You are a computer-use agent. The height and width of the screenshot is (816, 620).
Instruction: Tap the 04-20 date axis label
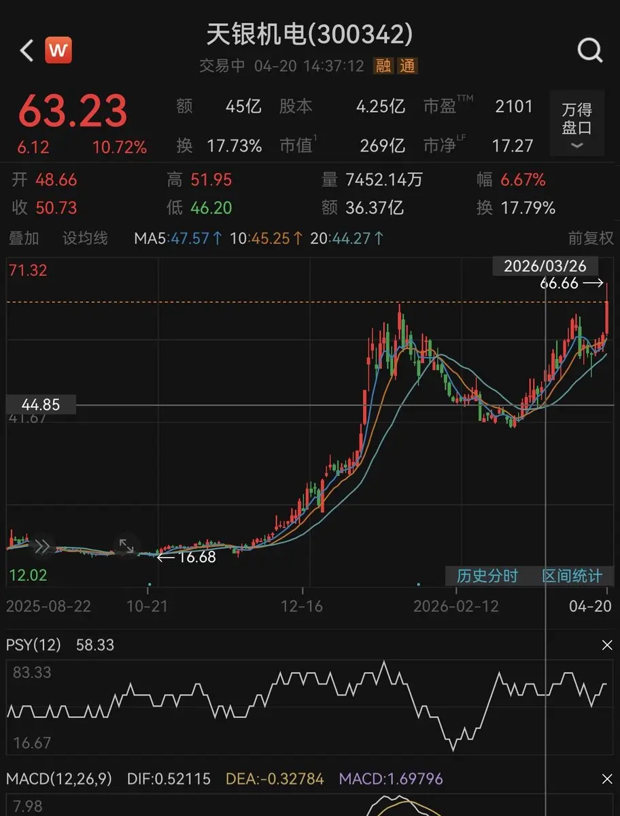tap(591, 606)
